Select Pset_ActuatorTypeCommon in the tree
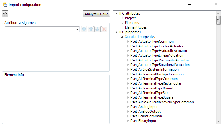 152,41
